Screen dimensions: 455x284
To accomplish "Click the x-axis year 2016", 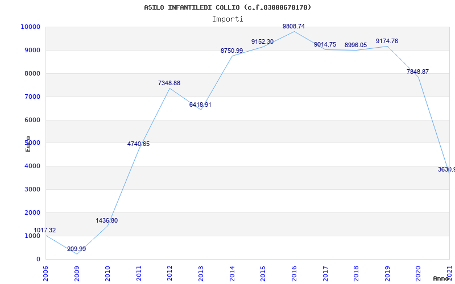I will click(294, 274).
